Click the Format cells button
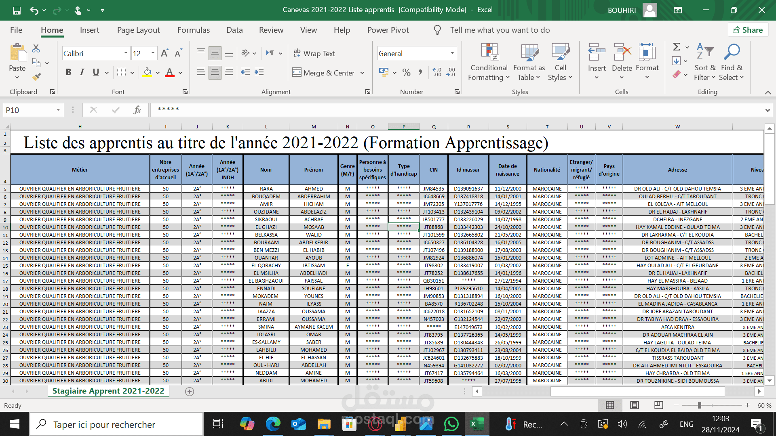This screenshot has width=776, height=436. [x=647, y=62]
